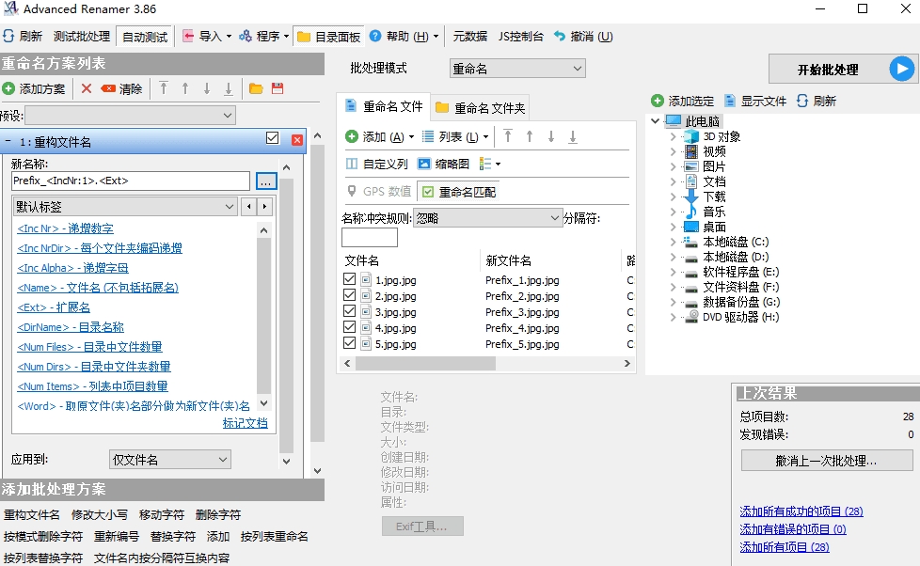Click the 分隔符 input box
The height and width of the screenshot is (566, 920).
tap(370, 238)
